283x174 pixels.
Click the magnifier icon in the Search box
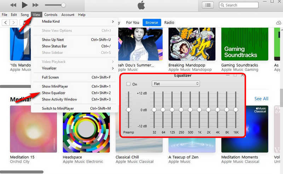tap(223, 5)
